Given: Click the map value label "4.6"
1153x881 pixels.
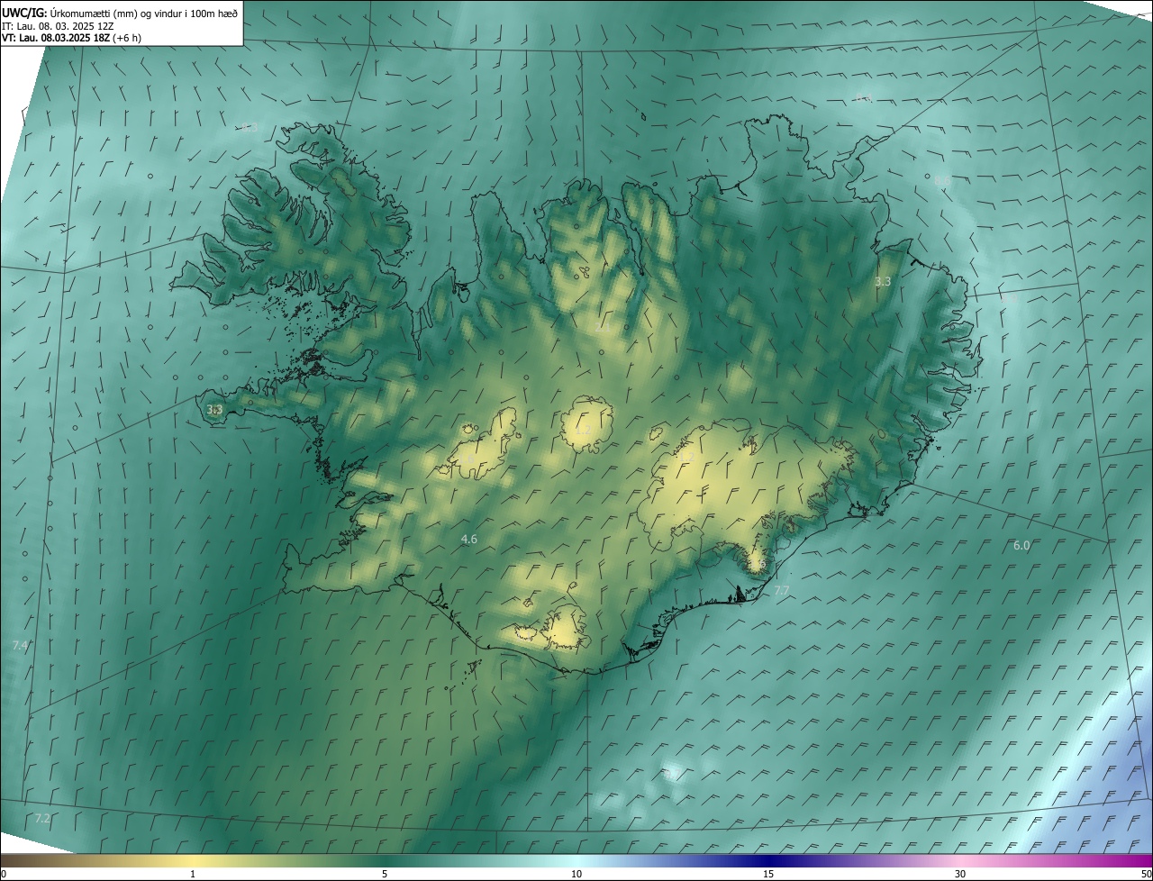Looking at the screenshot, I should 468,540.
